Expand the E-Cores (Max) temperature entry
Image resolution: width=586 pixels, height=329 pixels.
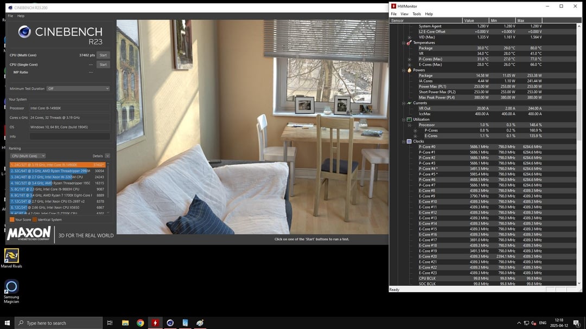(410, 64)
